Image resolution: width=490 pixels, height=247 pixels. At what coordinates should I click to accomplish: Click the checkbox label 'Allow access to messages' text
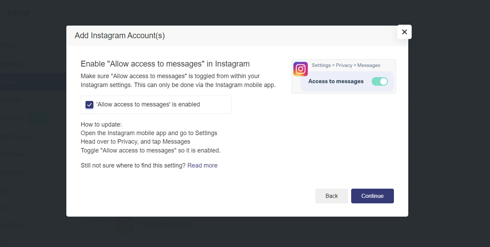point(148,104)
